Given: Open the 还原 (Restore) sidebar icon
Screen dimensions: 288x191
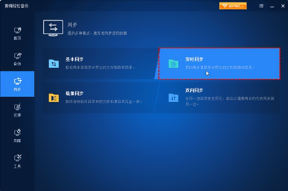Looking at the screenshot, I should point(17,108).
